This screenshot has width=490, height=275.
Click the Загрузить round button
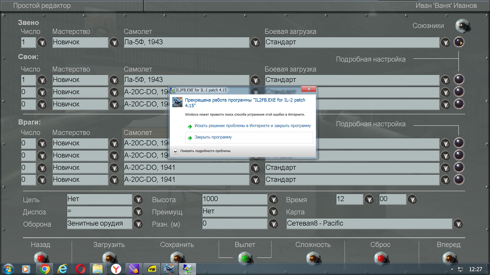(x=109, y=258)
